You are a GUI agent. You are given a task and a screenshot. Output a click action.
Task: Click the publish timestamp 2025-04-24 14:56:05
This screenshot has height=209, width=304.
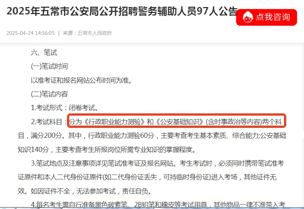30,33
